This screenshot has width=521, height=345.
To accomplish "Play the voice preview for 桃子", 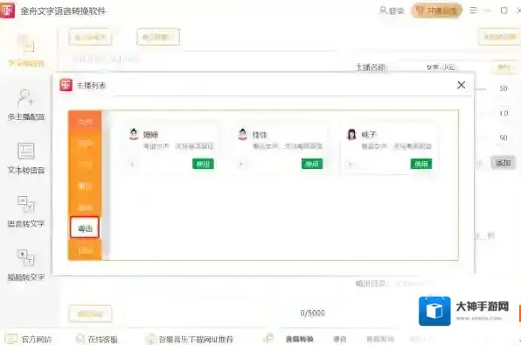I will coord(351,165).
